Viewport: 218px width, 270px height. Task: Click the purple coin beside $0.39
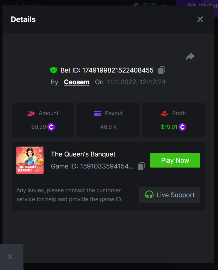pyautogui.click(x=51, y=127)
